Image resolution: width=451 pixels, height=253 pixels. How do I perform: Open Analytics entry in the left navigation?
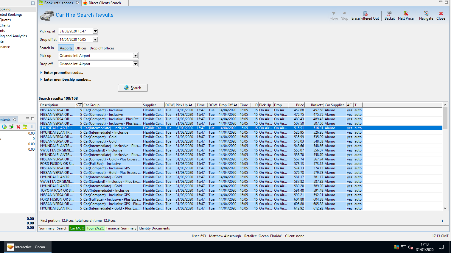click(13, 36)
